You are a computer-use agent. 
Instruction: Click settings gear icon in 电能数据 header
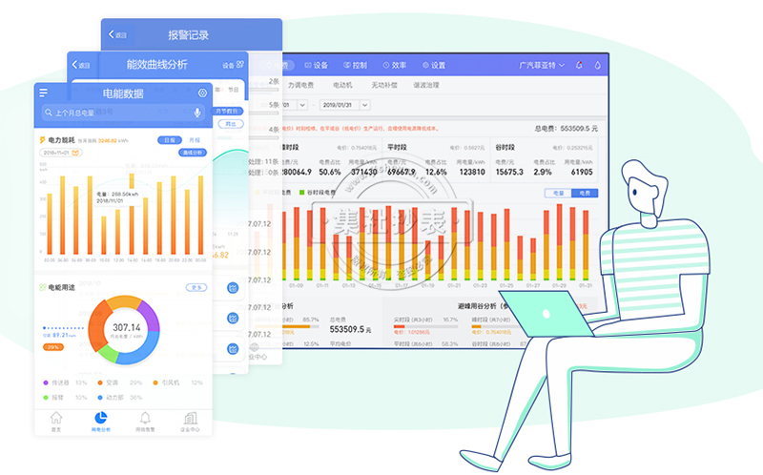(x=202, y=93)
